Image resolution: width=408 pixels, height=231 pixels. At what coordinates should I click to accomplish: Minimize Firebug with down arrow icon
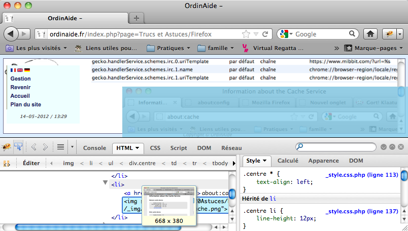(x=384, y=147)
